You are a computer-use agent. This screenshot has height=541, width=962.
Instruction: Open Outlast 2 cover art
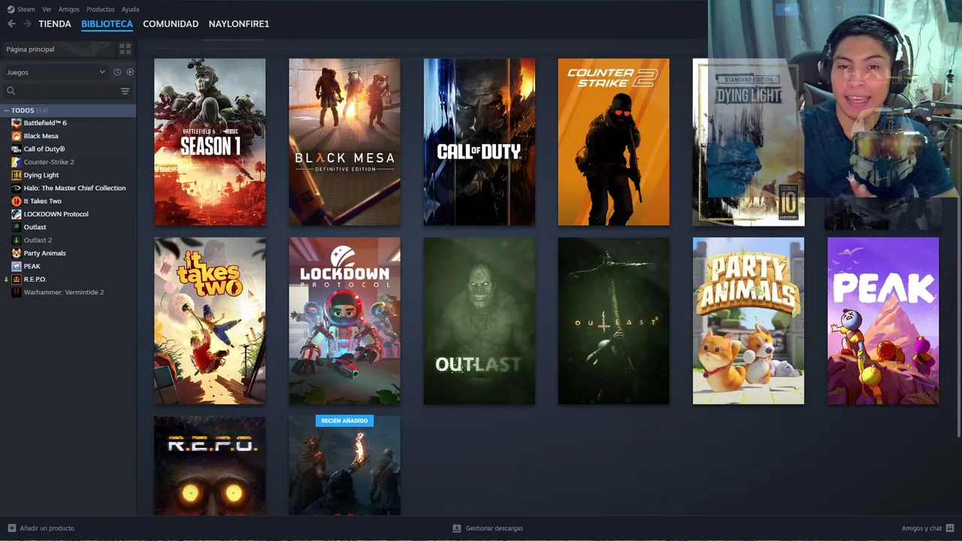point(613,321)
